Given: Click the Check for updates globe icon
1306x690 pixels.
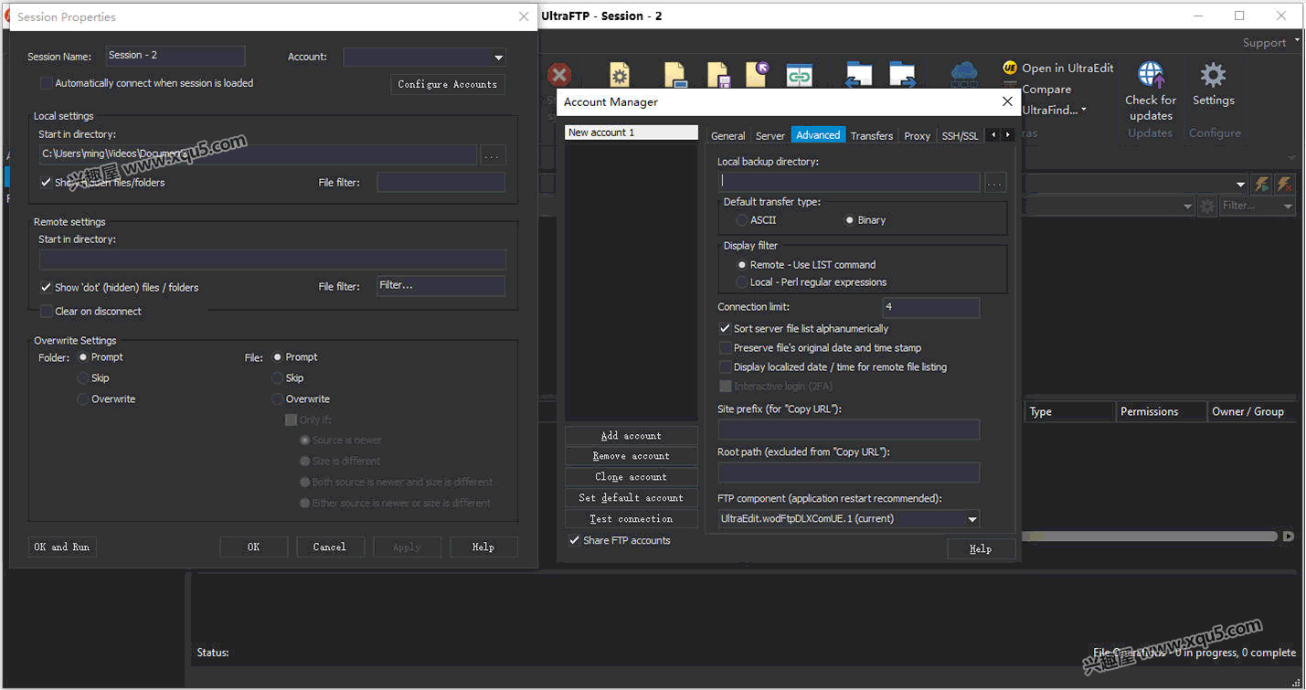Looking at the screenshot, I should (x=1151, y=75).
